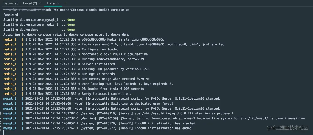Click the Password: prompt line

[x=11, y=15]
